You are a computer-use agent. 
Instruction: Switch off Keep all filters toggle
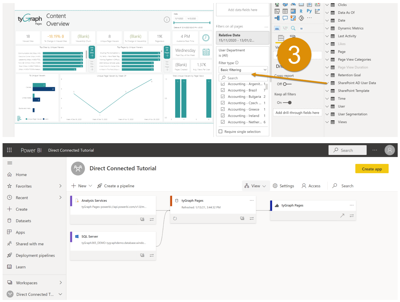point(287,103)
